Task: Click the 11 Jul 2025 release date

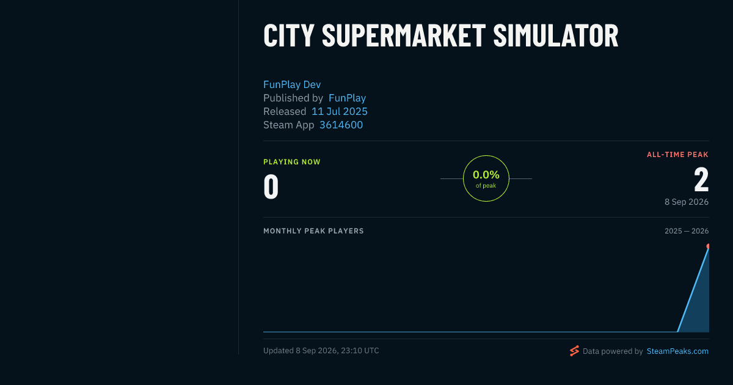Action: click(340, 111)
